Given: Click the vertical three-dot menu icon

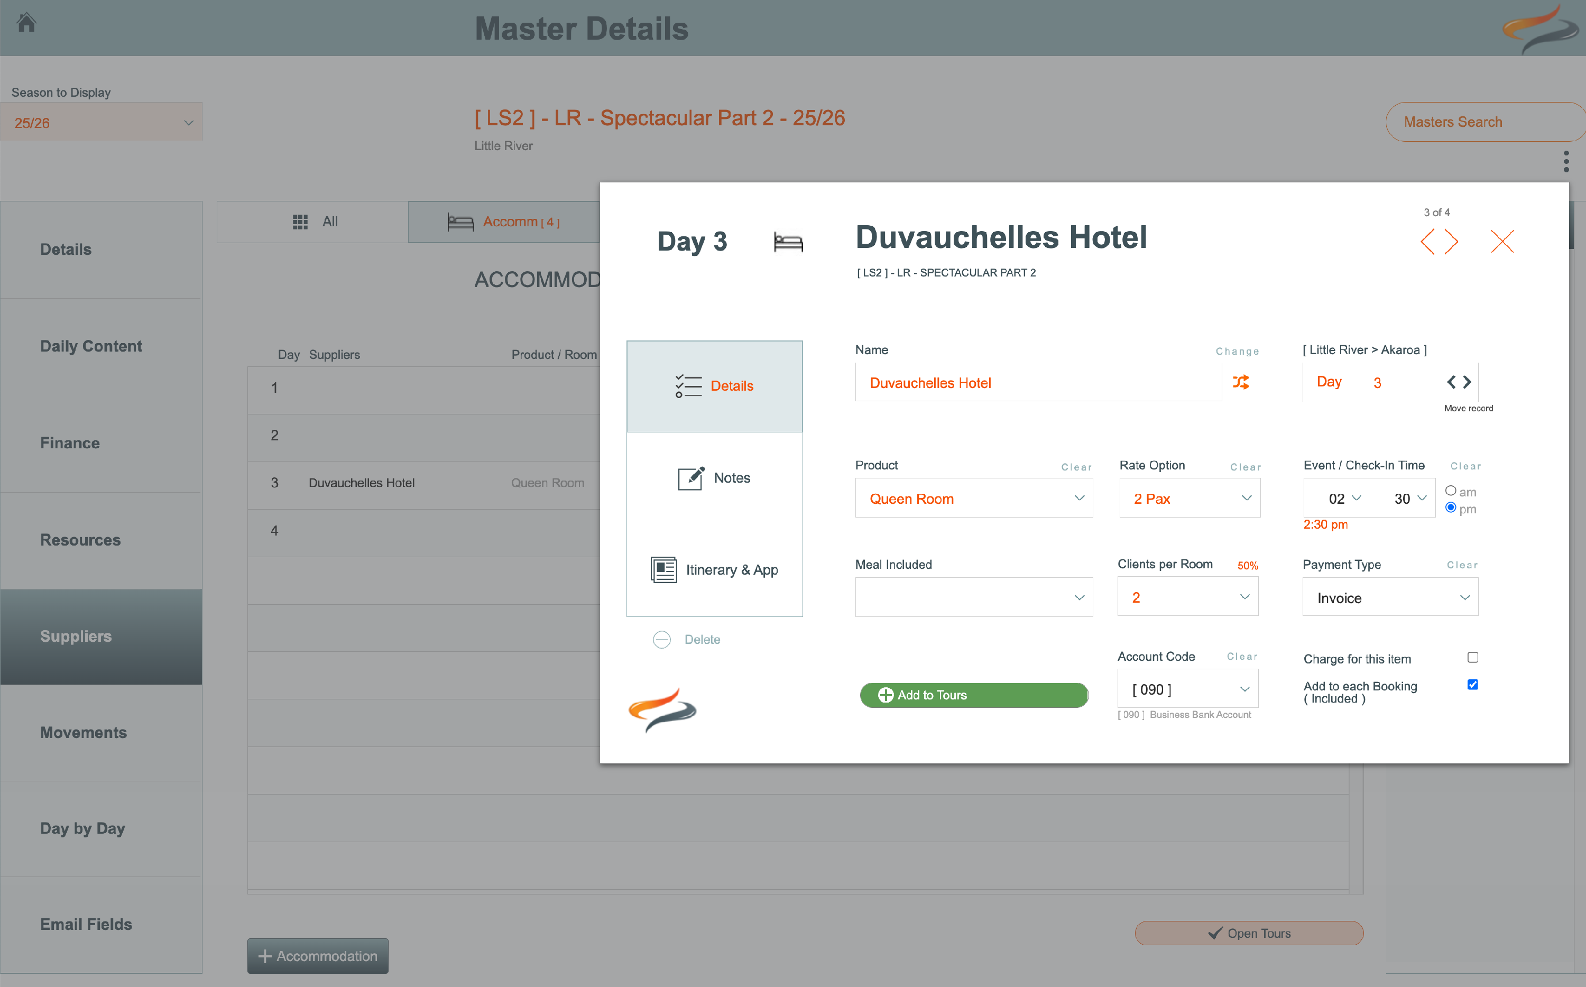Looking at the screenshot, I should click(1566, 161).
